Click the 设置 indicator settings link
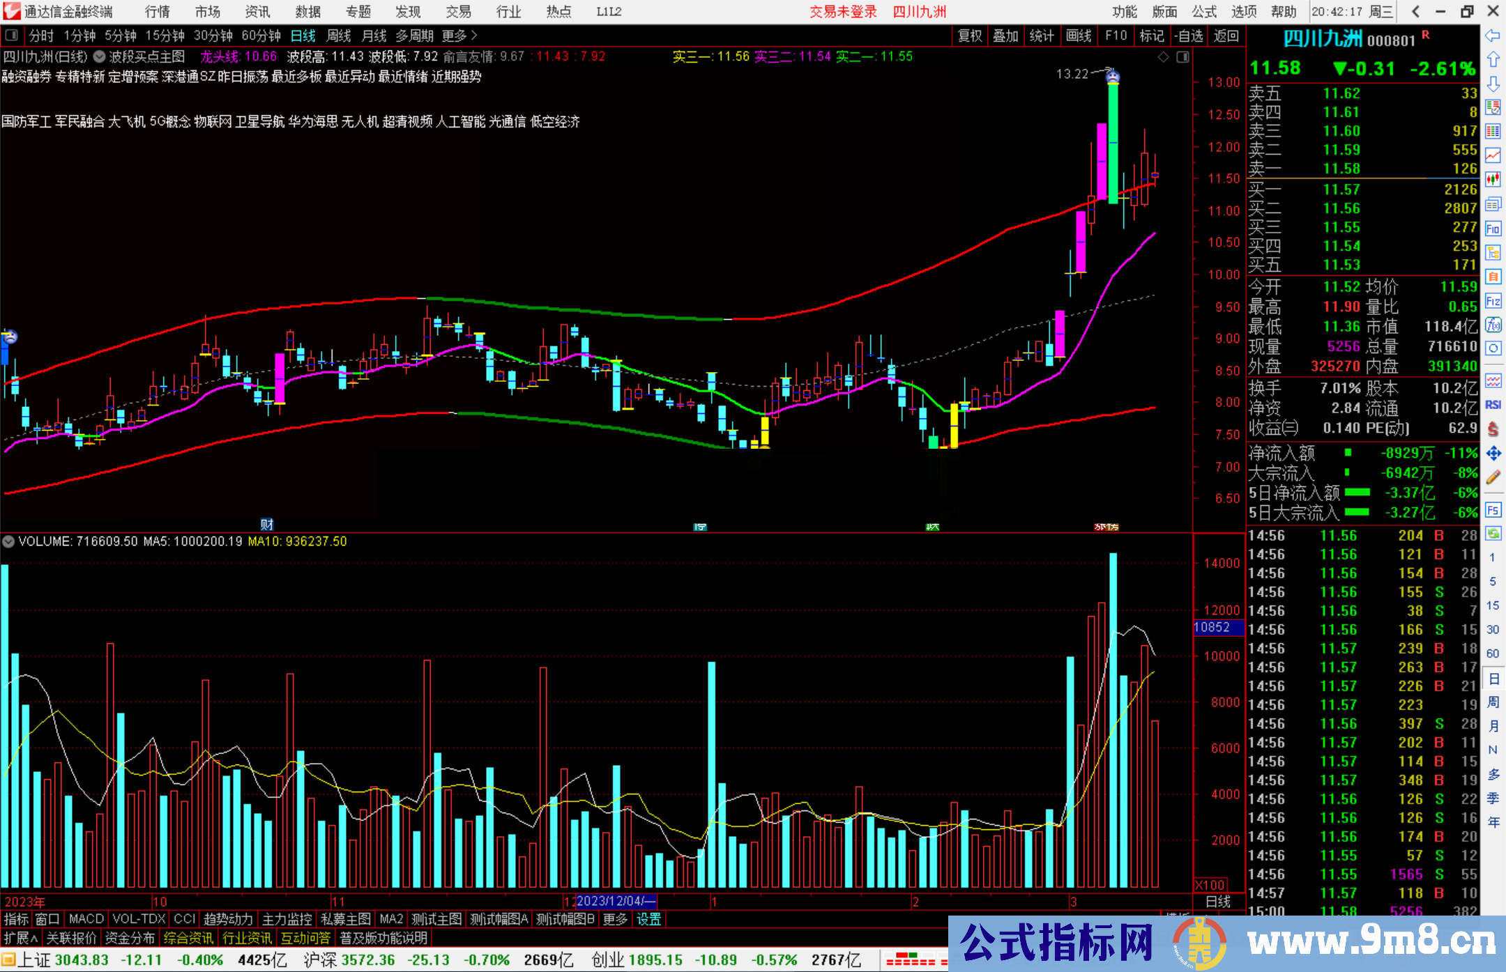 point(648,919)
